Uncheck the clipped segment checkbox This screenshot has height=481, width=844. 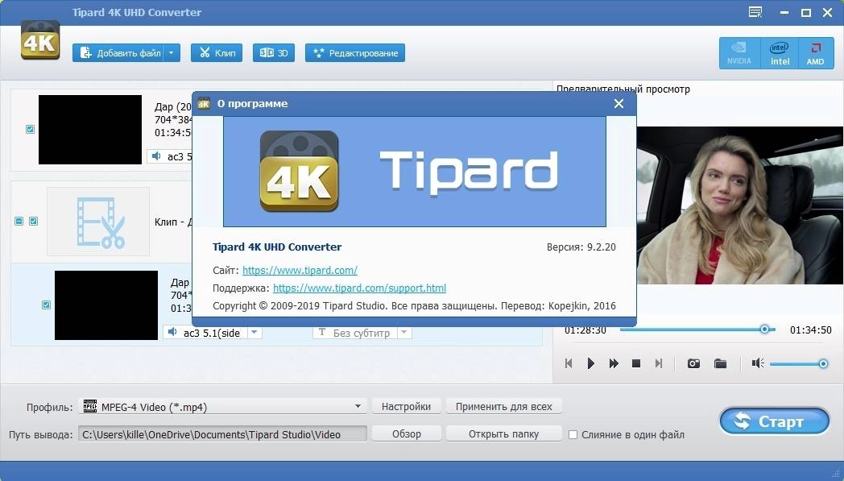[46, 305]
